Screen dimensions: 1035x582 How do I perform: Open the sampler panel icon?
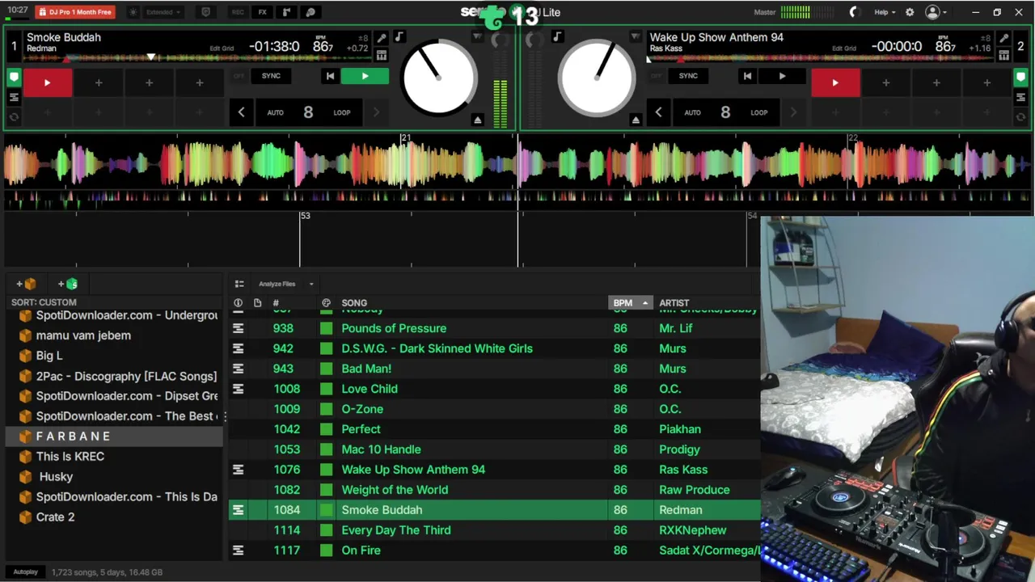286,12
